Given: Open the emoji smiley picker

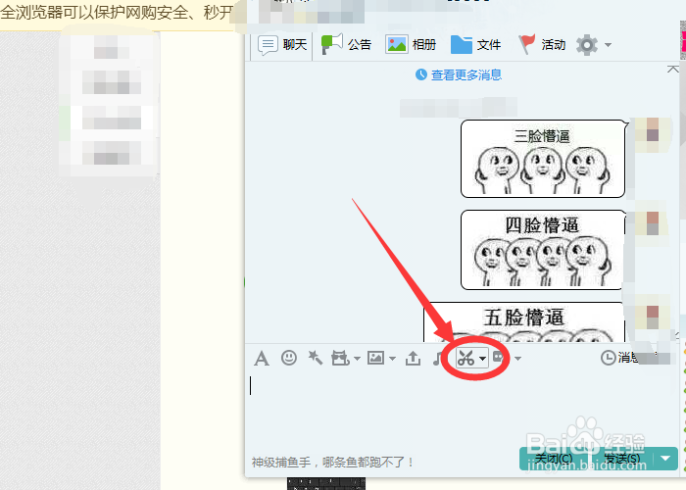Looking at the screenshot, I should point(289,358).
